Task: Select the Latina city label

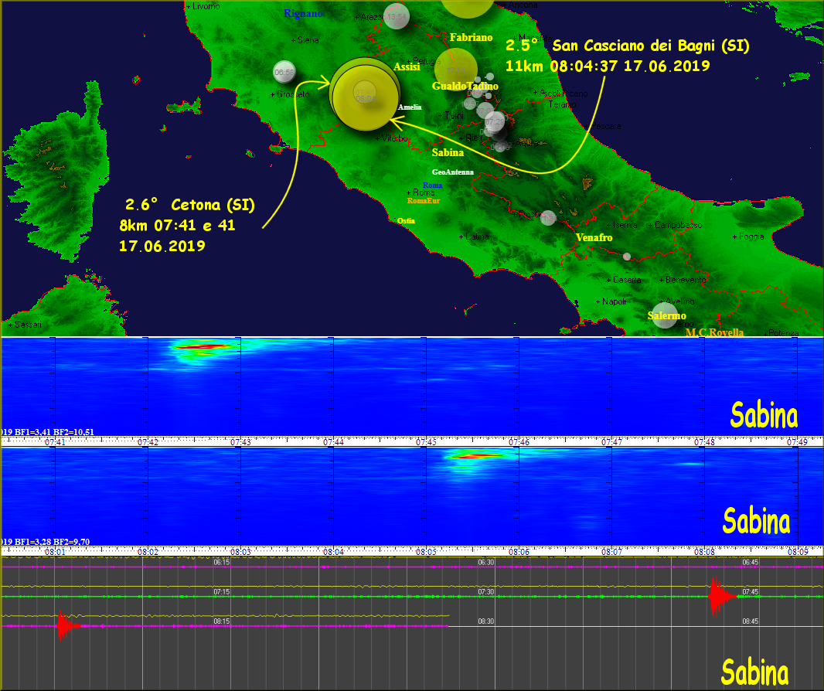Action: pyautogui.click(x=474, y=237)
